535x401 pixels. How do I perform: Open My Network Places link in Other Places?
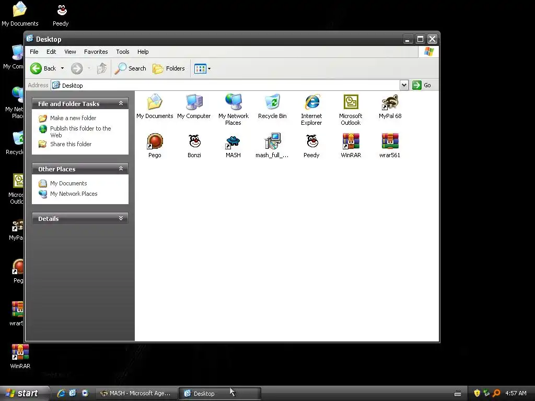tap(74, 194)
